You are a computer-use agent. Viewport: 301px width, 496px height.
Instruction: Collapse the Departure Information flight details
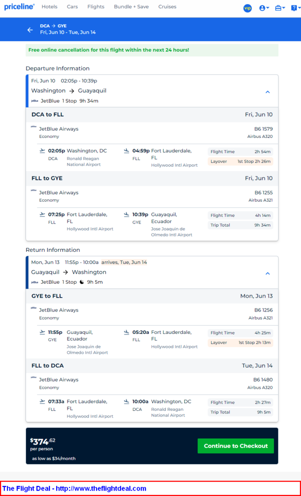[267, 92]
